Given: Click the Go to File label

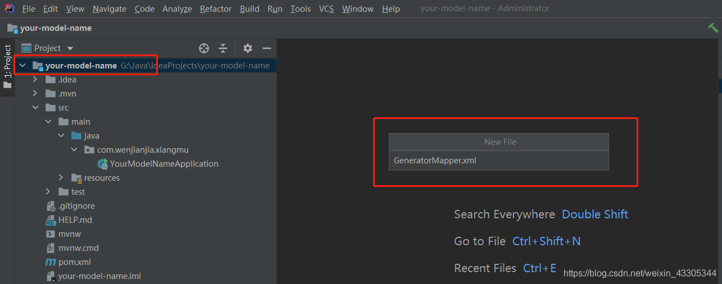Looking at the screenshot, I should (x=480, y=241).
